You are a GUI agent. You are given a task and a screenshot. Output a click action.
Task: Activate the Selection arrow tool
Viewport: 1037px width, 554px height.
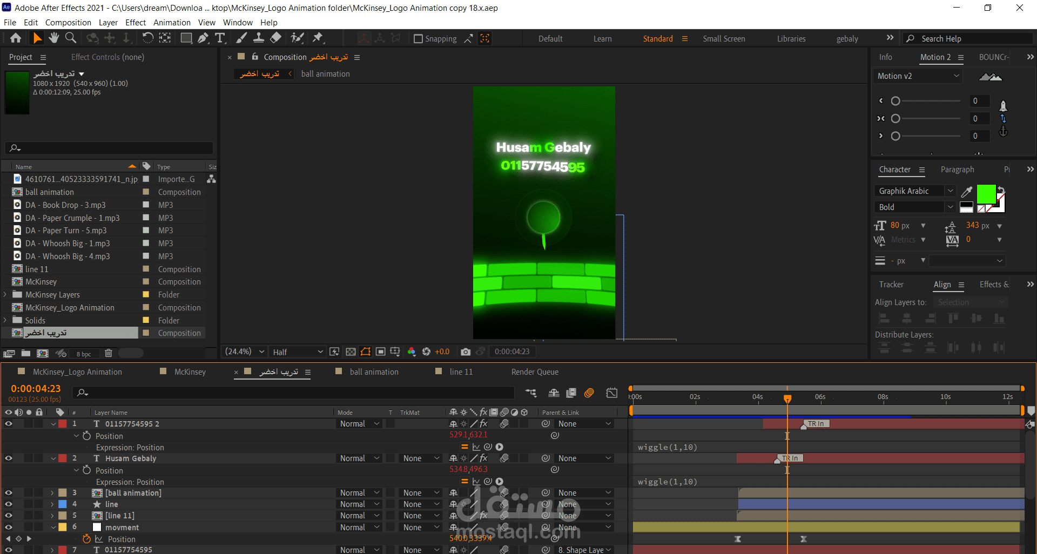37,38
